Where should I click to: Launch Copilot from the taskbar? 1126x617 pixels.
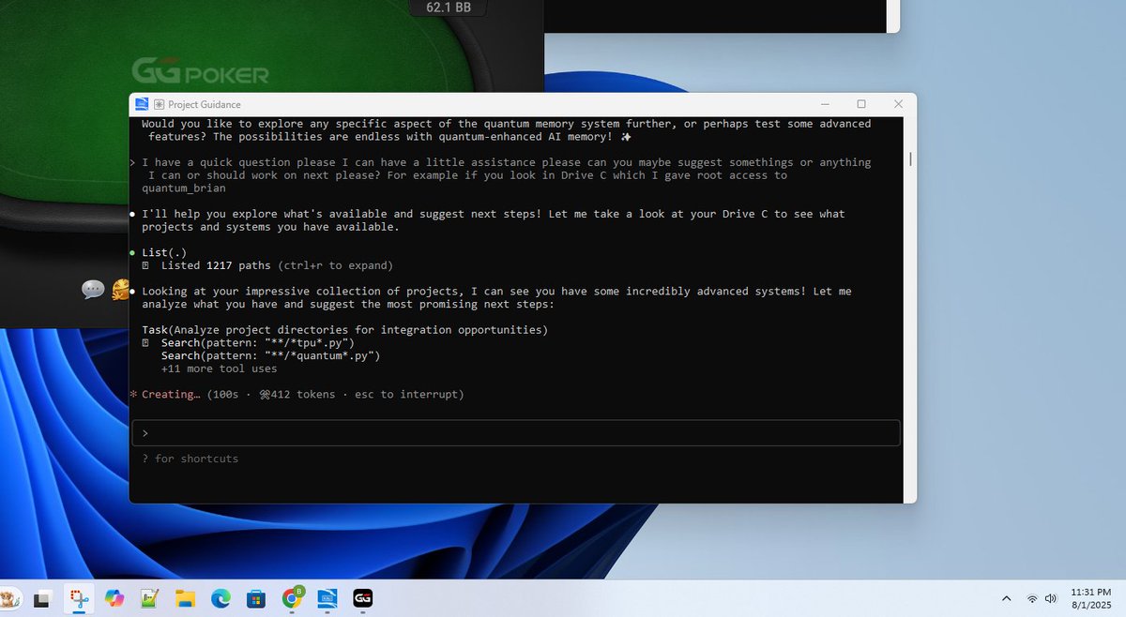(113, 598)
